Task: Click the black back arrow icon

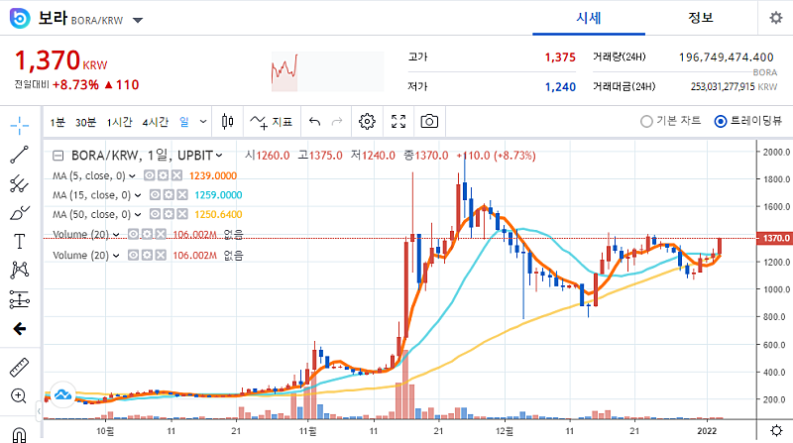Action: pyautogui.click(x=19, y=329)
